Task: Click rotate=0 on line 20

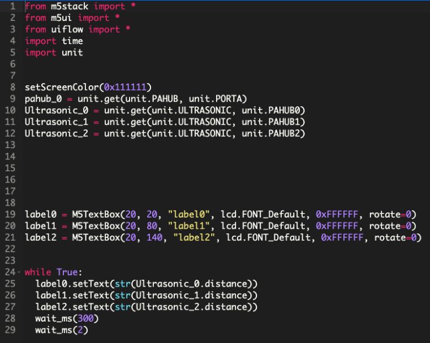Action: coord(390,226)
